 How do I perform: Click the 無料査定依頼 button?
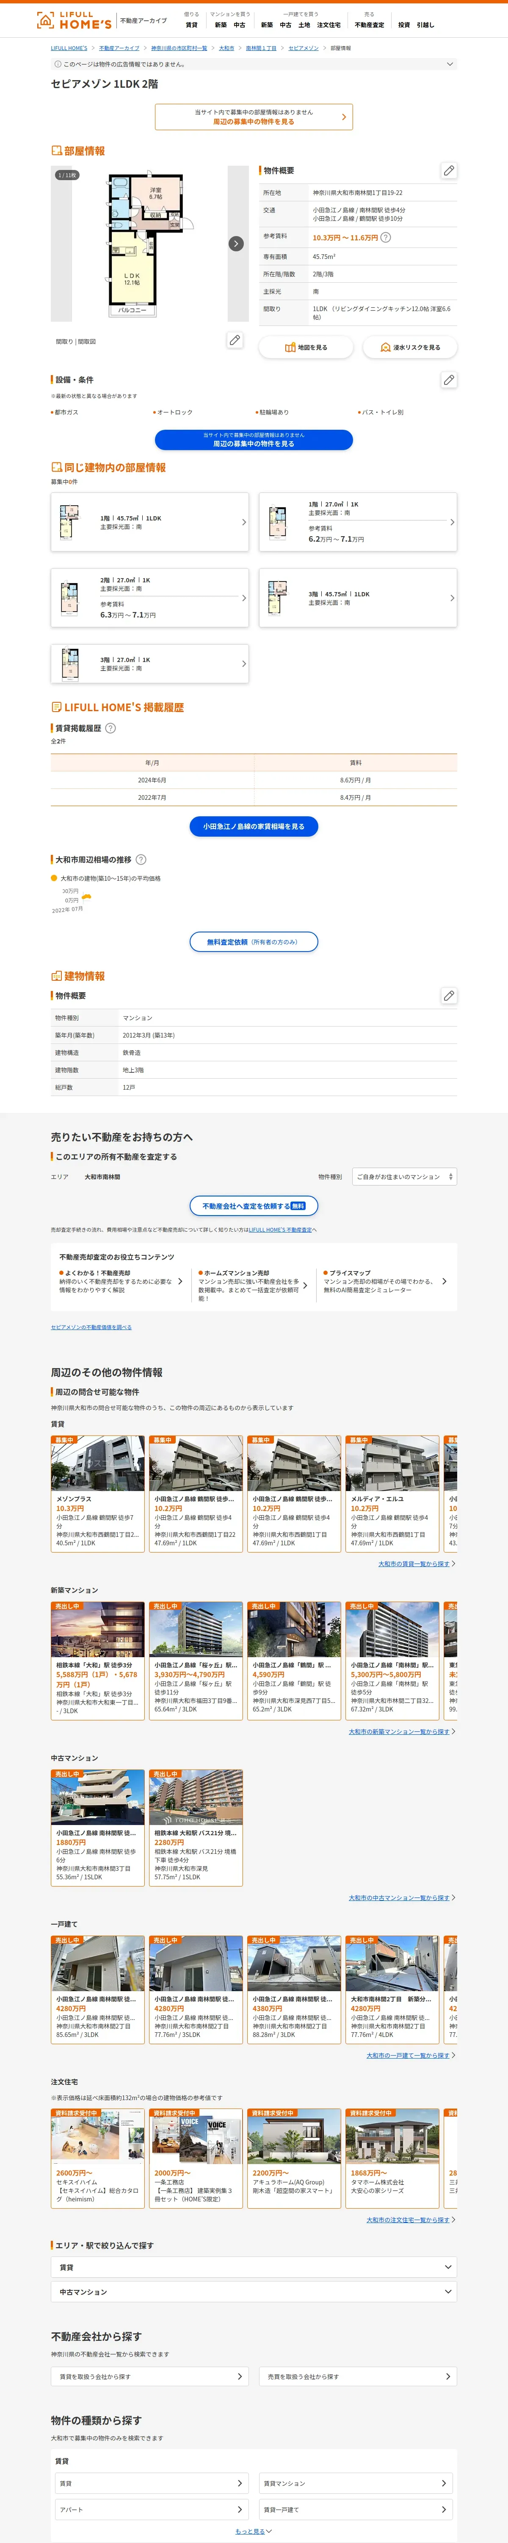tap(254, 942)
